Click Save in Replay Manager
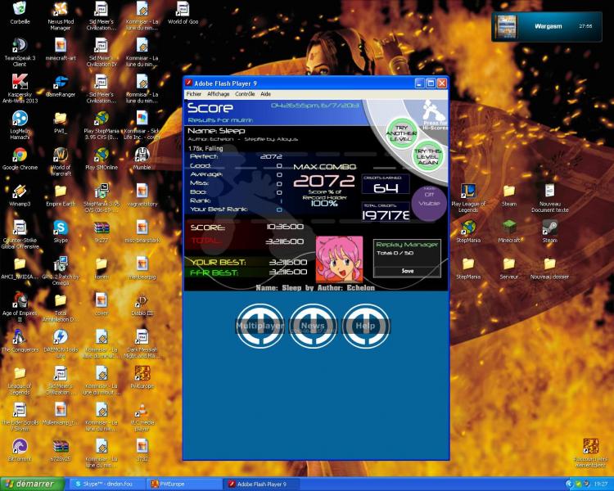Screen dimensions: 614x491 coord(407,270)
